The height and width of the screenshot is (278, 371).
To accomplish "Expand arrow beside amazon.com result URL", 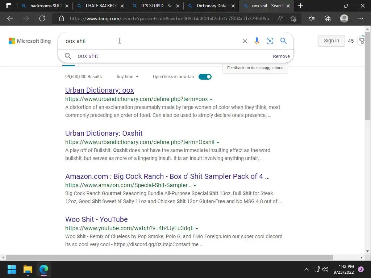I will [195, 186].
